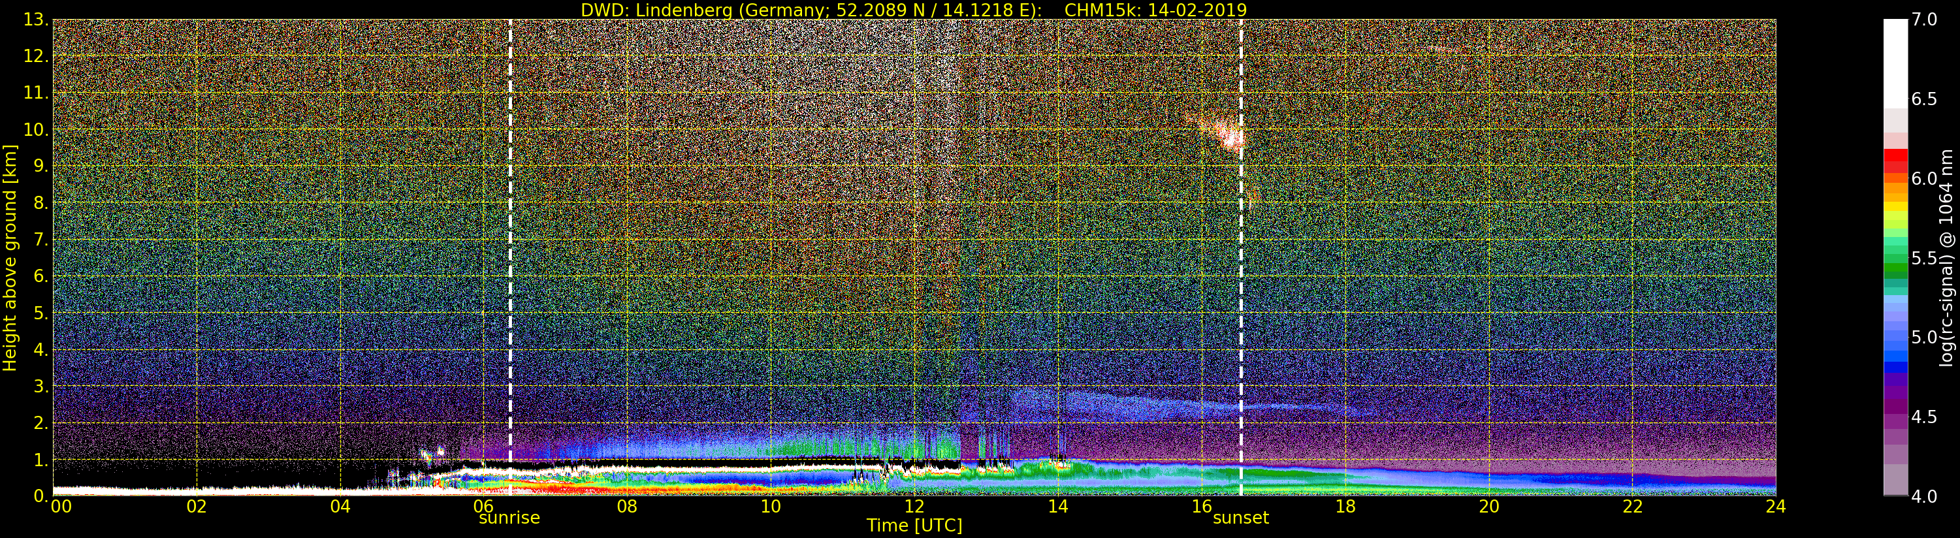Screen dimensions: 1960x538
Task: Select the 'Height above ground [km]' axis label
Action: click(x=10, y=258)
